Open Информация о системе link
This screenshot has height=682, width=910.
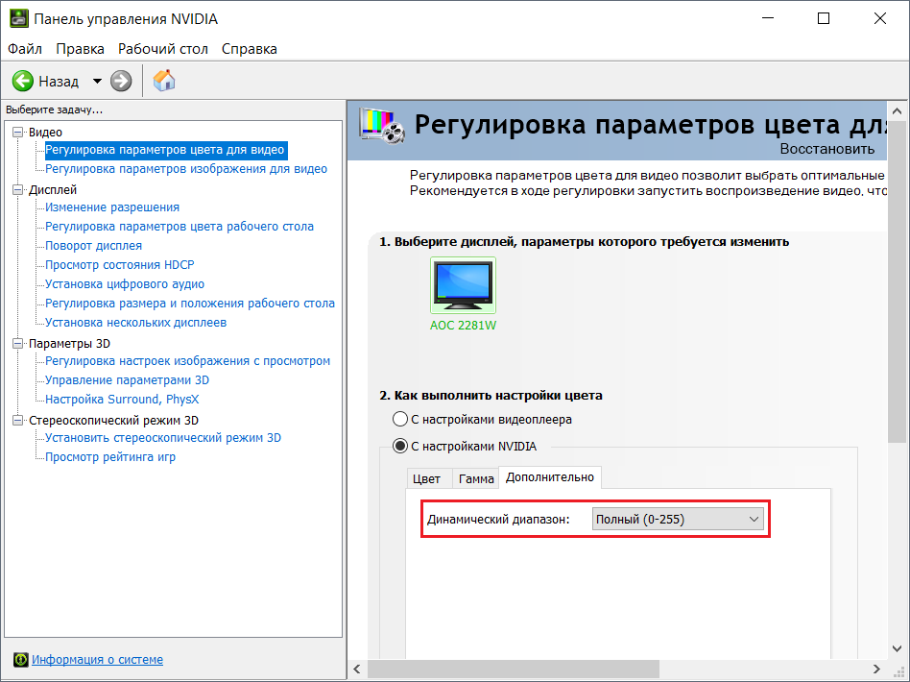click(x=97, y=659)
